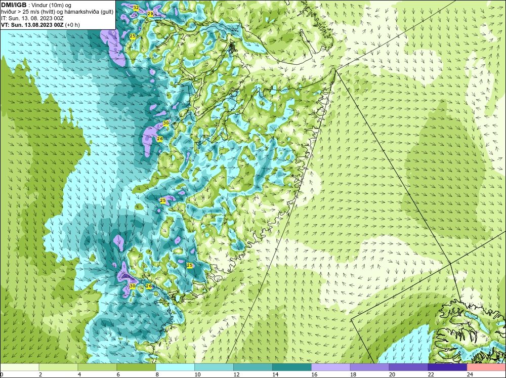Click the legend scale number 4
Image resolution: width=506 pixels, height=378 pixels.
(x=79, y=374)
